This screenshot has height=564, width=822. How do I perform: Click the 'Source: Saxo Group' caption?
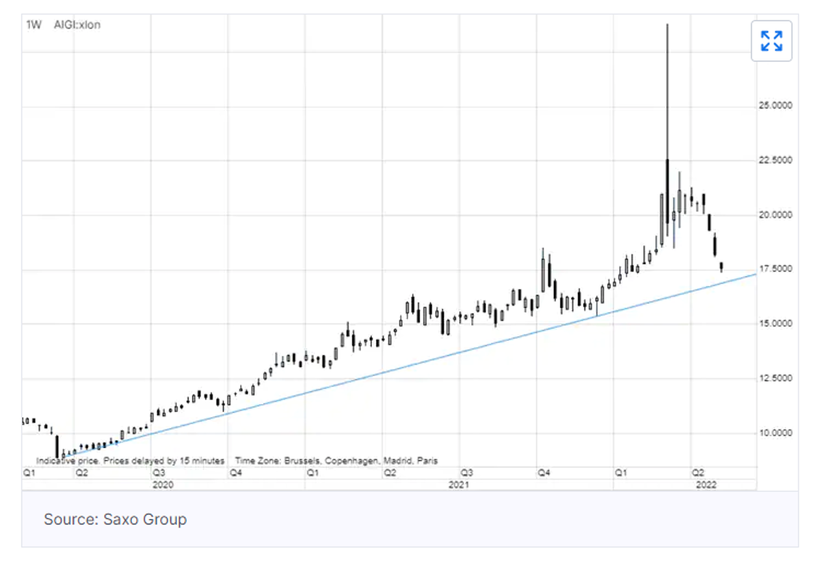[115, 520]
